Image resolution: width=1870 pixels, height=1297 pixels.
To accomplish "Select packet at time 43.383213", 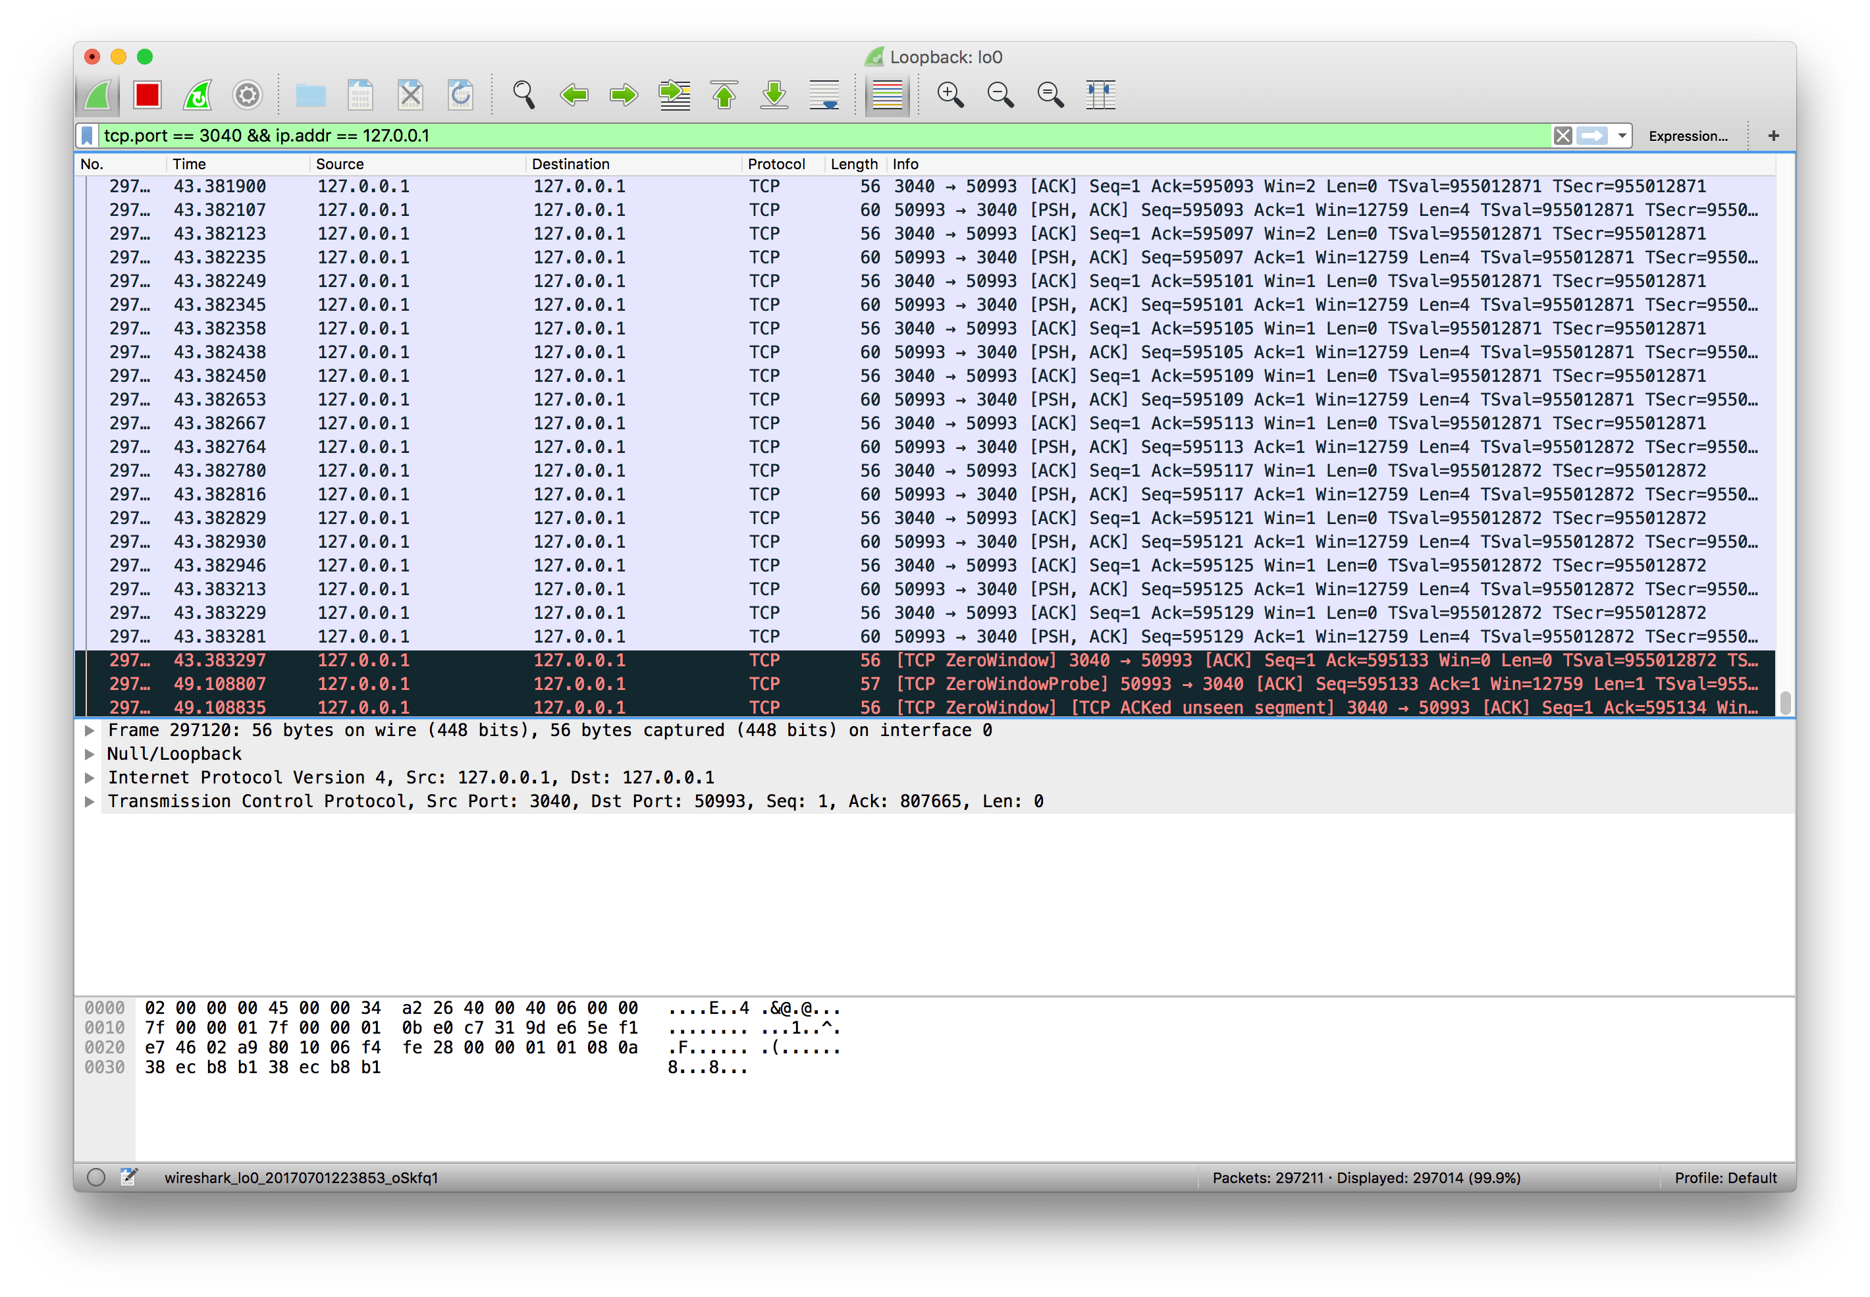I will click(925, 589).
